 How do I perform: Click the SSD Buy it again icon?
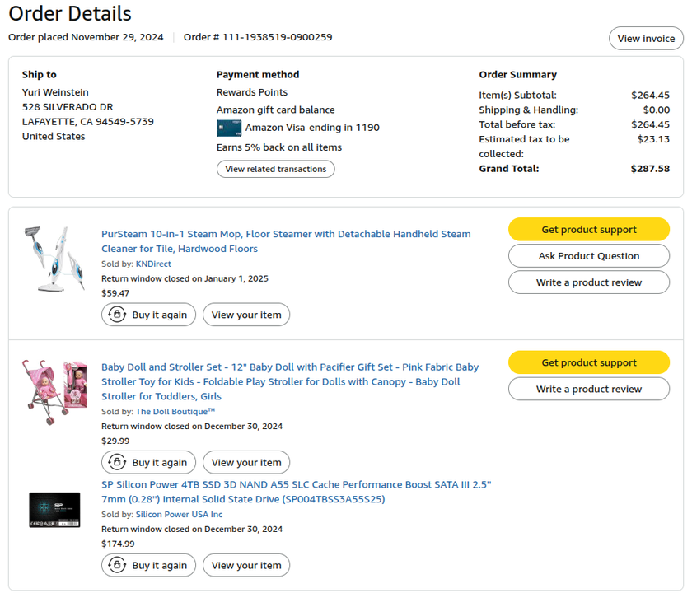[117, 566]
